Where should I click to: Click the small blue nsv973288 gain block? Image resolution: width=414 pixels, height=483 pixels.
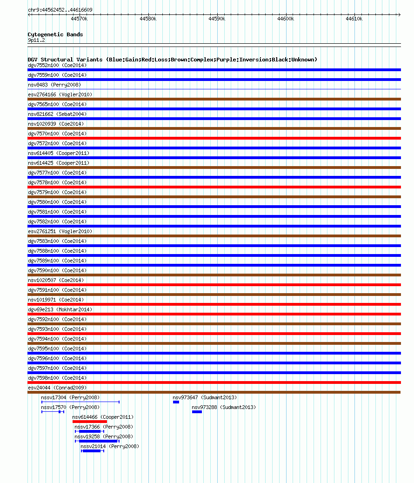click(197, 412)
